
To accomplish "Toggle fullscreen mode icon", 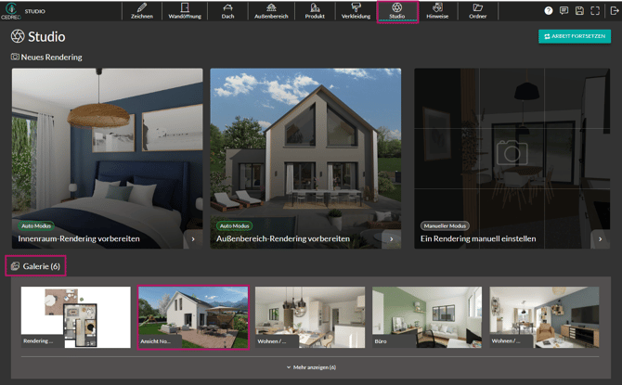I will pyautogui.click(x=595, y=11).
